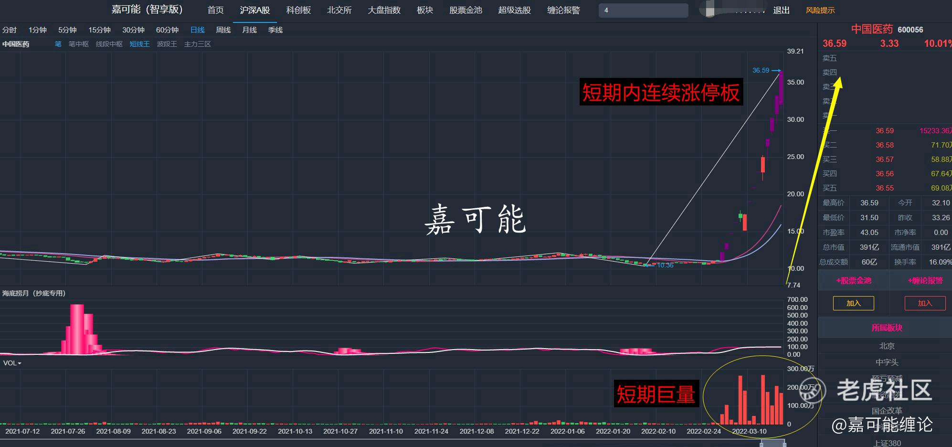Click 加入 button below +缠论报警
Screen dimensions: 952x447
[x=925, y=303]
